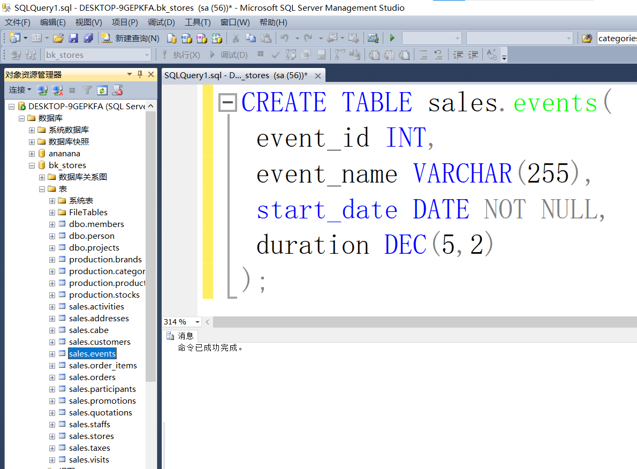Click the XMLA Query icon
The image size is (637, 469).
(217, 38)
